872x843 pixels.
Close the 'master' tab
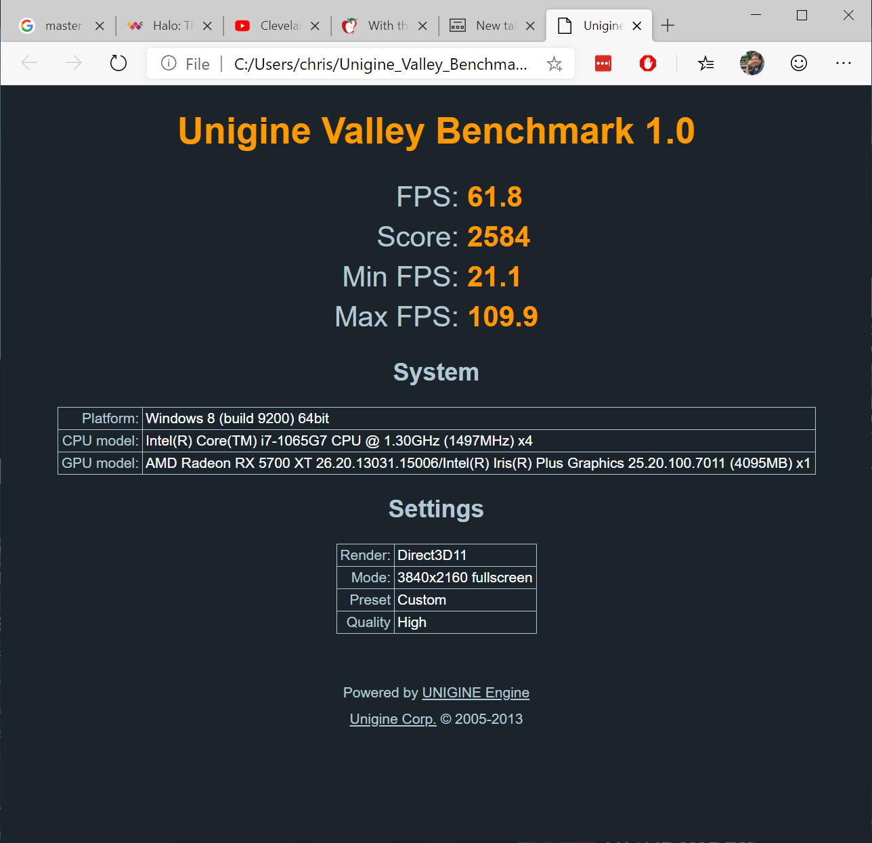click(100, 26)
